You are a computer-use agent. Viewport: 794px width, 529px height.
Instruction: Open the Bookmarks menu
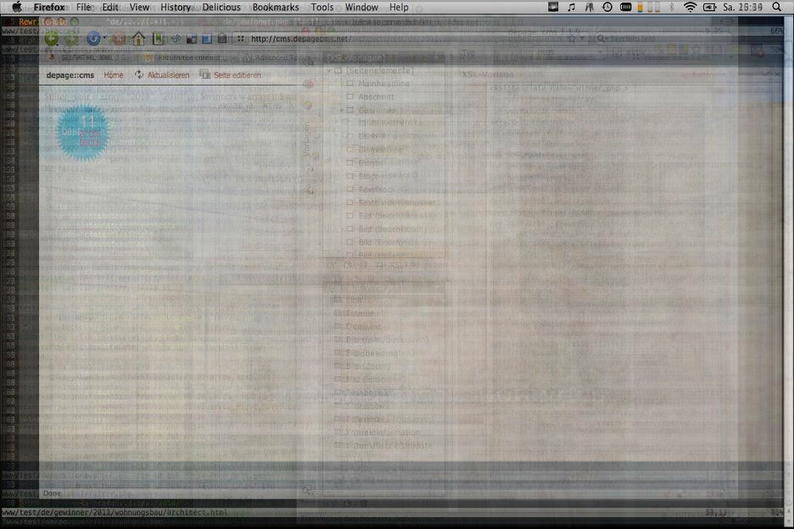tap(276, 7)
